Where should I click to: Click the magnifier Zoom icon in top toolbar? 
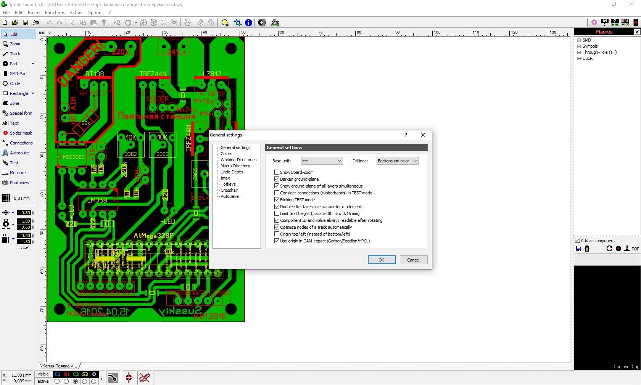[225, 22]
